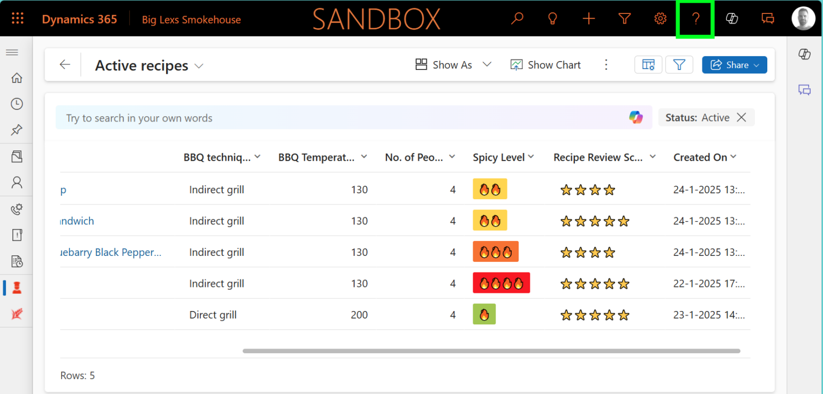Open the Share dropdown button
Viewport: 823px width, 394px height.
735,65
